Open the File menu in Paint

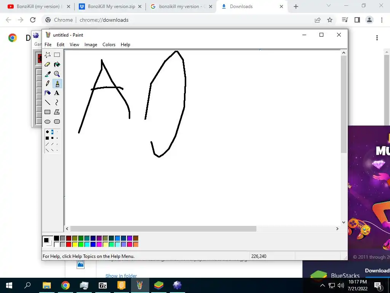pyautogui.click(x=48, y=45)
